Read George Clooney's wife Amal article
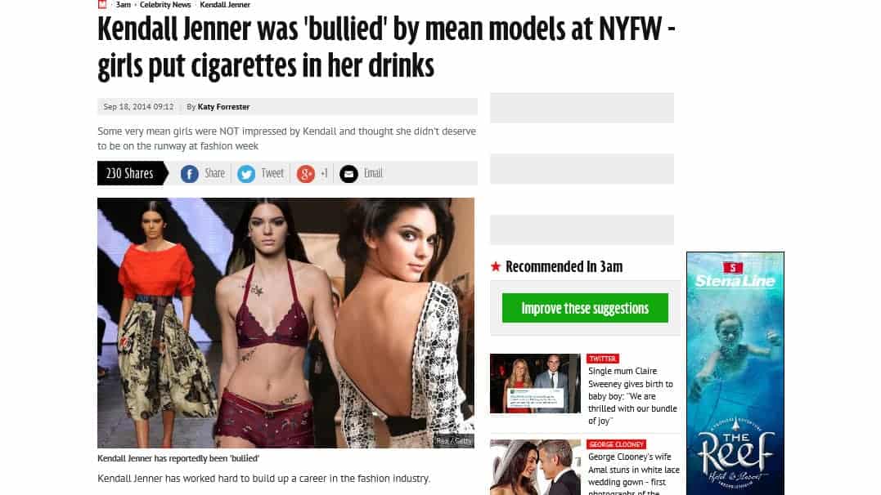881x495 pixels. pos(634,475)
